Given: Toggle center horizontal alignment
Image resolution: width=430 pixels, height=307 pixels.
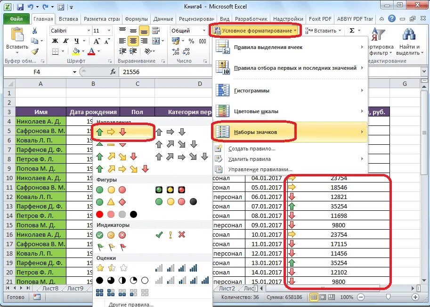Looking at the screenshot, I should 133,41.
